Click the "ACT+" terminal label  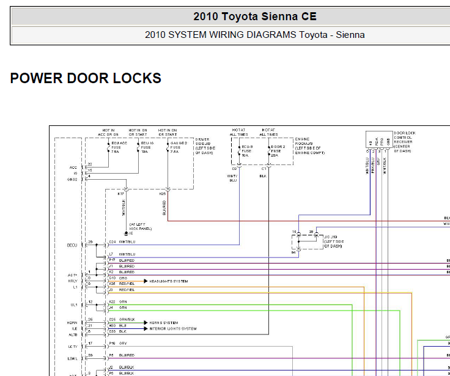click(x=73, y=275)
